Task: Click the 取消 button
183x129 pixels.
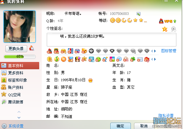Action: [144, 126]
